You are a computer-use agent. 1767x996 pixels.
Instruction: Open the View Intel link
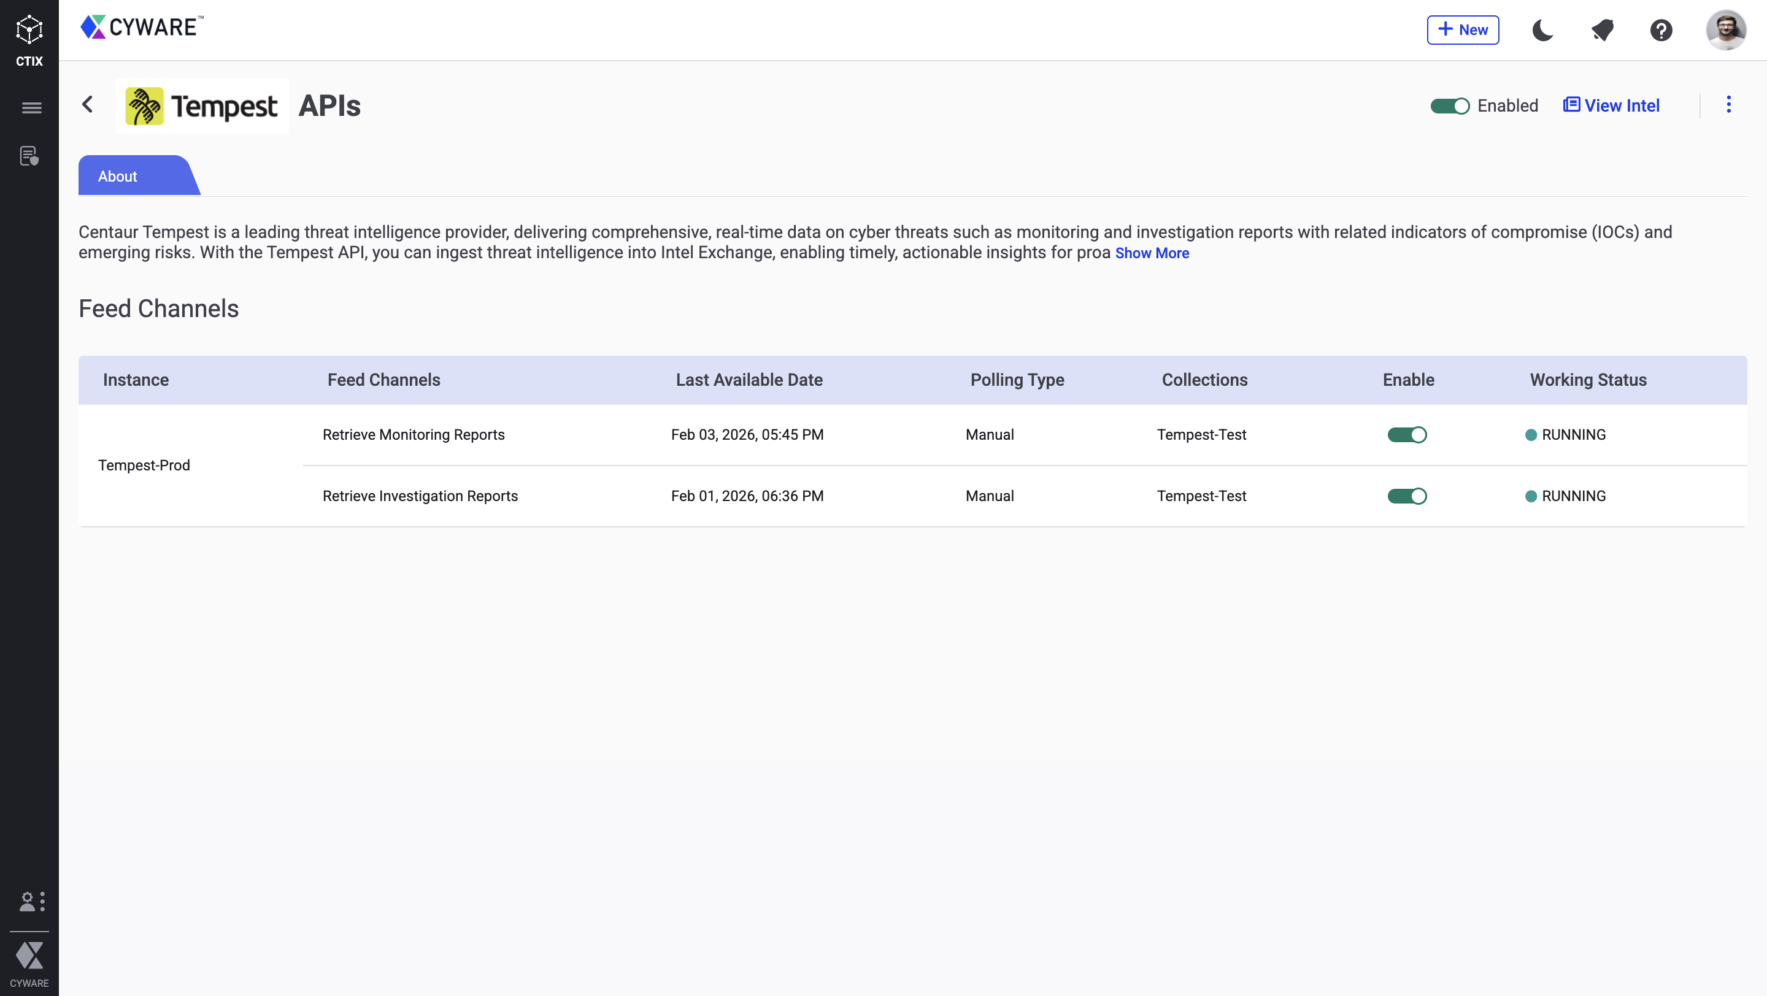[x=1611, y=105]
